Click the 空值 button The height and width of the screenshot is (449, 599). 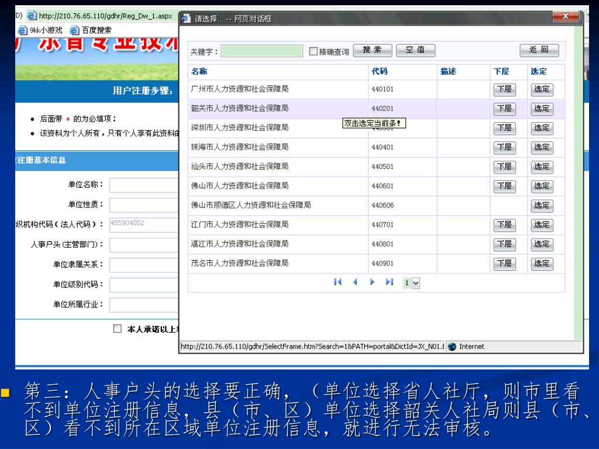pos(415,51)
